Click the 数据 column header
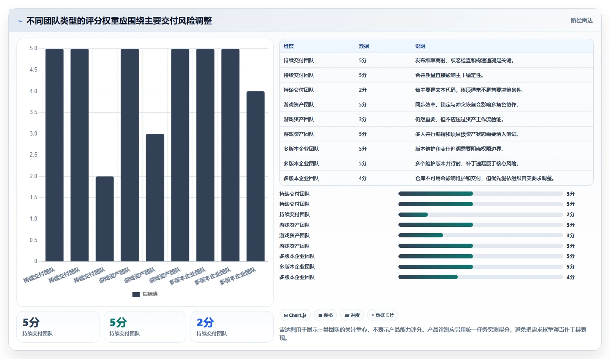 364,46
